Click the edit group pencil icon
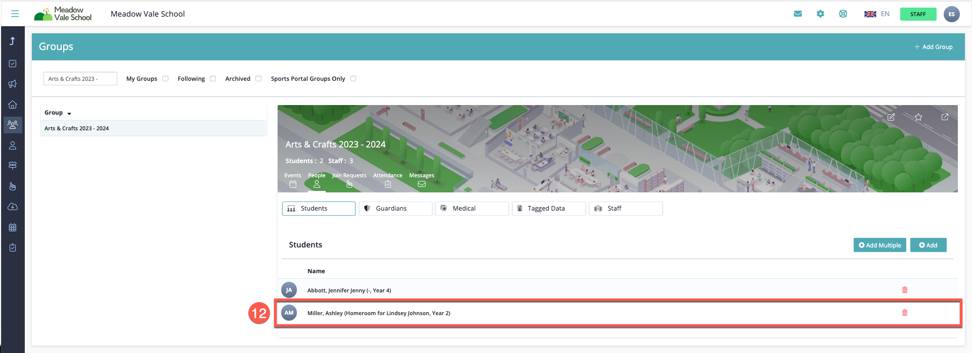972x353 pixels. [x=891, y=117]
